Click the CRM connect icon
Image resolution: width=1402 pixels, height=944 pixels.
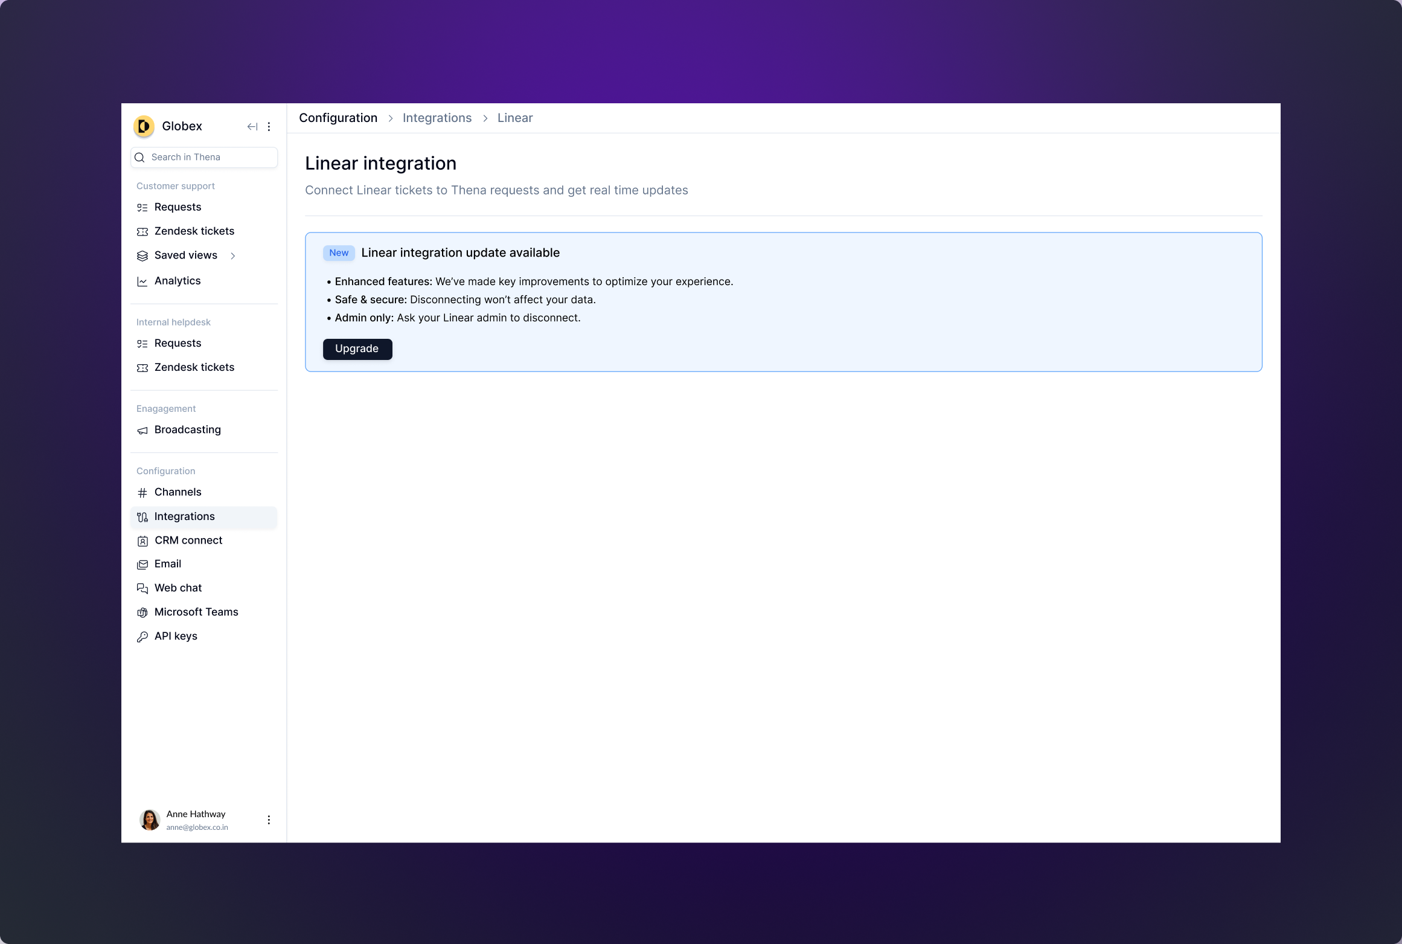(142, 541)
